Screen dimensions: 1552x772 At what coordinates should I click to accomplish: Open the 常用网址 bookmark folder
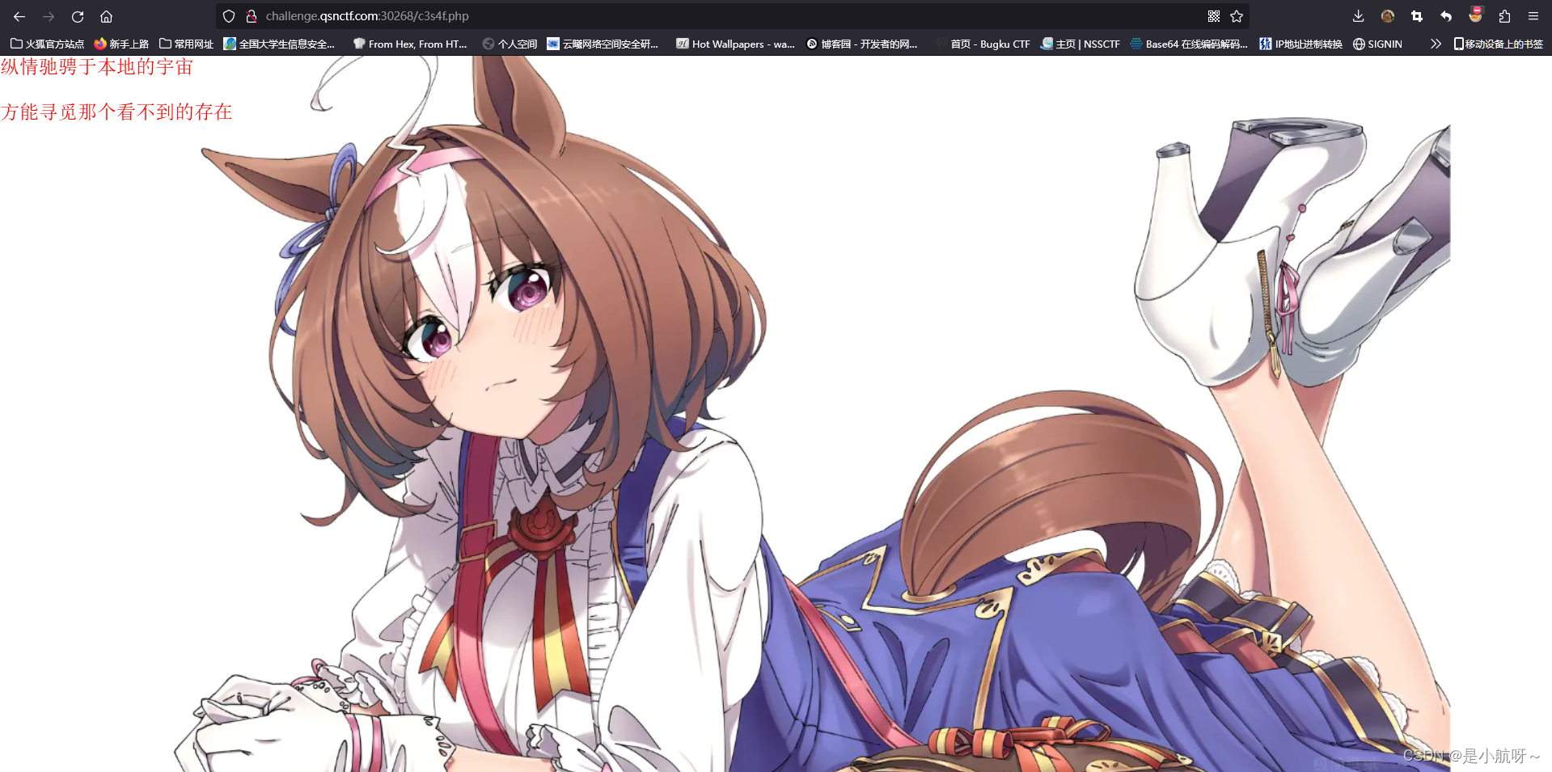coord(186,44)
